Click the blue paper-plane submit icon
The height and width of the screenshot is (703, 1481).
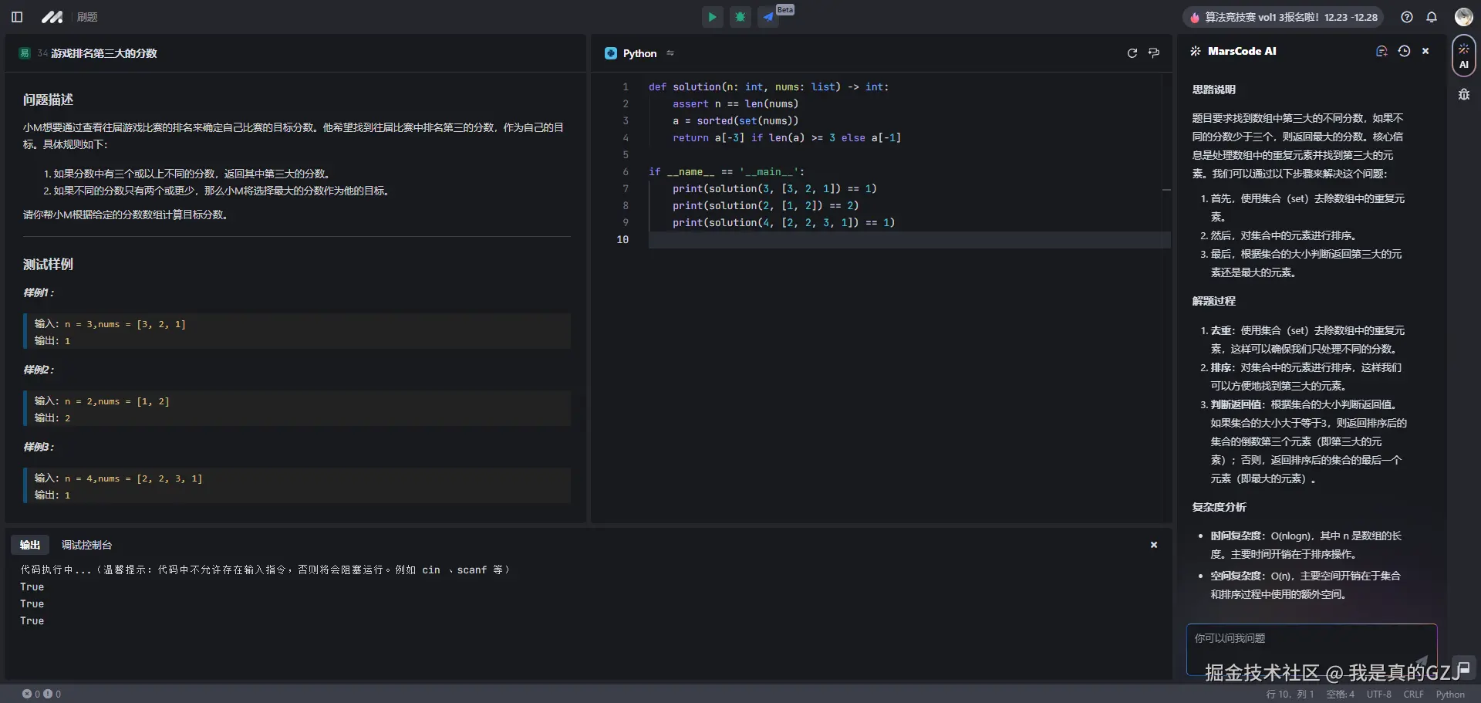(768, 17)
